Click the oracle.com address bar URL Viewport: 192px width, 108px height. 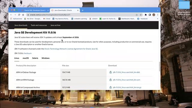pos(50,15)
